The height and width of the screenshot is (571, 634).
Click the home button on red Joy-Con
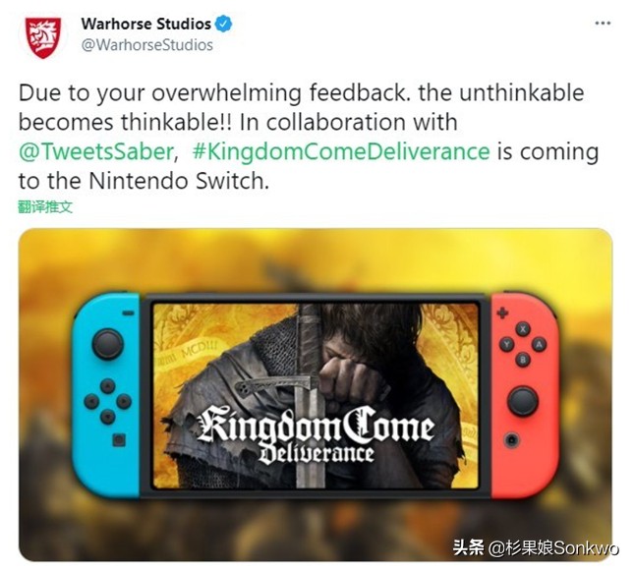511,439
